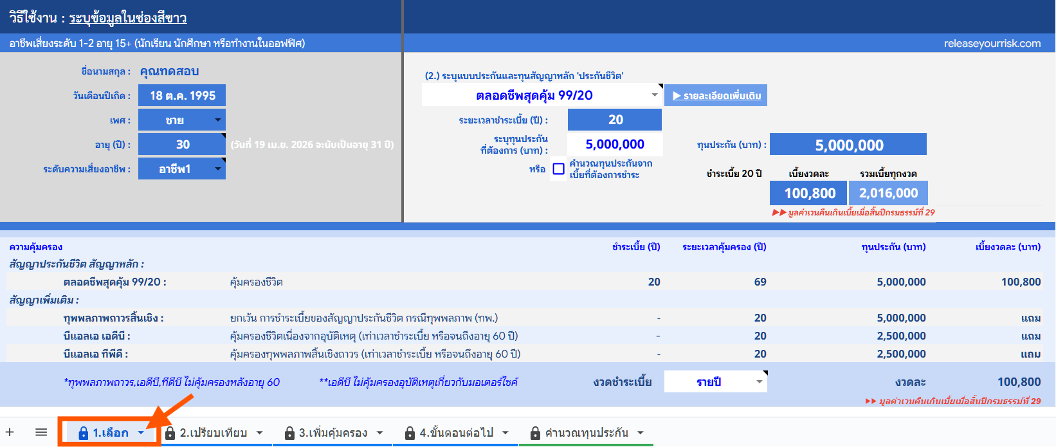1056x447 pixels.
Task: Select the name cell คุณทดสอบ
Action: point(170,71)
